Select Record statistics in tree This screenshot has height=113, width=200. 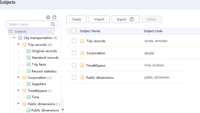pyautogui.click(x=44, y=71)
